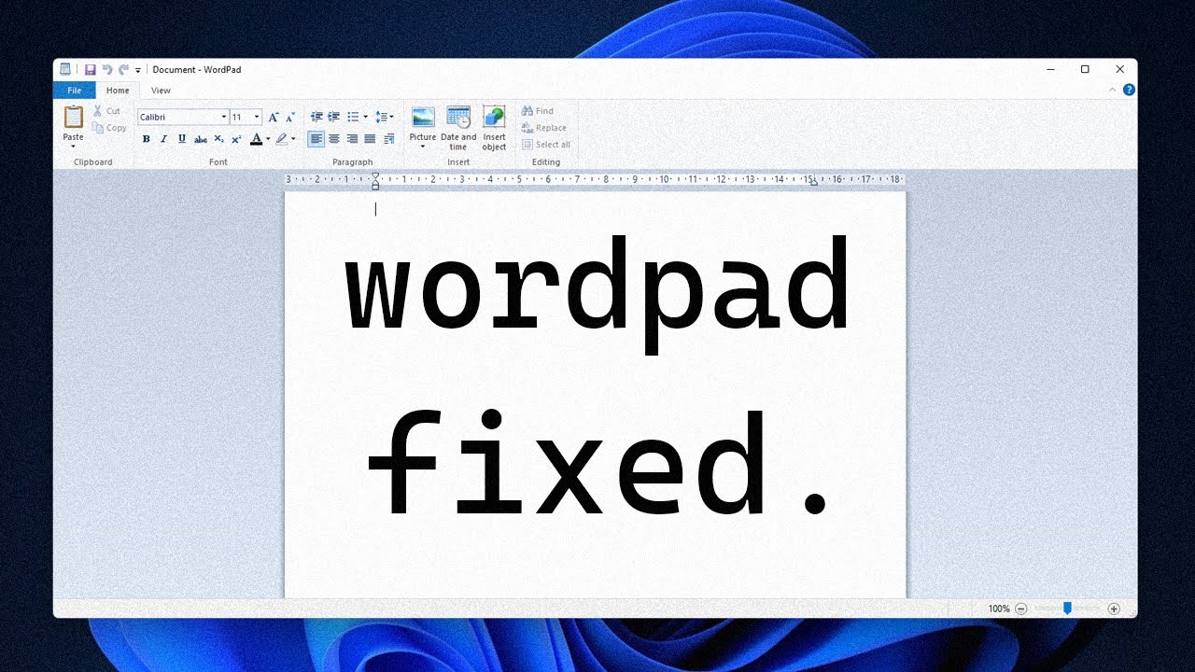Screen dimensions: 1195x672
Task: Toggle Superscript formatting
Action: click(236, 139)
